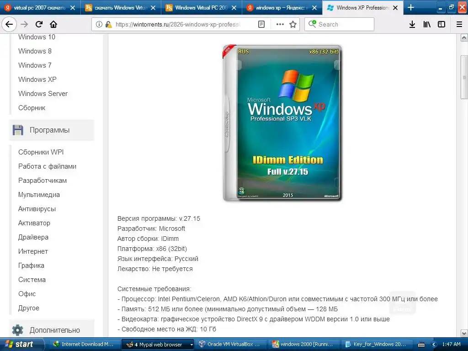Open the Сборник category link
The image size is (468, 351).
coord(32,108)
